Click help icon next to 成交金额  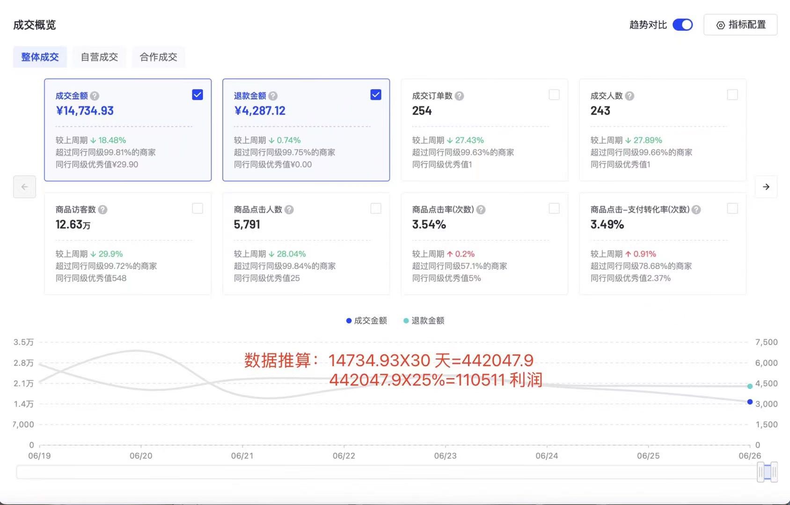click(95, 96)
